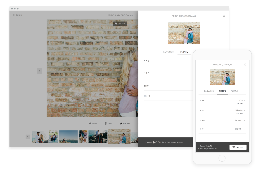Move the thumbnail strip left with its arrow
This screenshot has width=263, height=175.
pos(28,137)
